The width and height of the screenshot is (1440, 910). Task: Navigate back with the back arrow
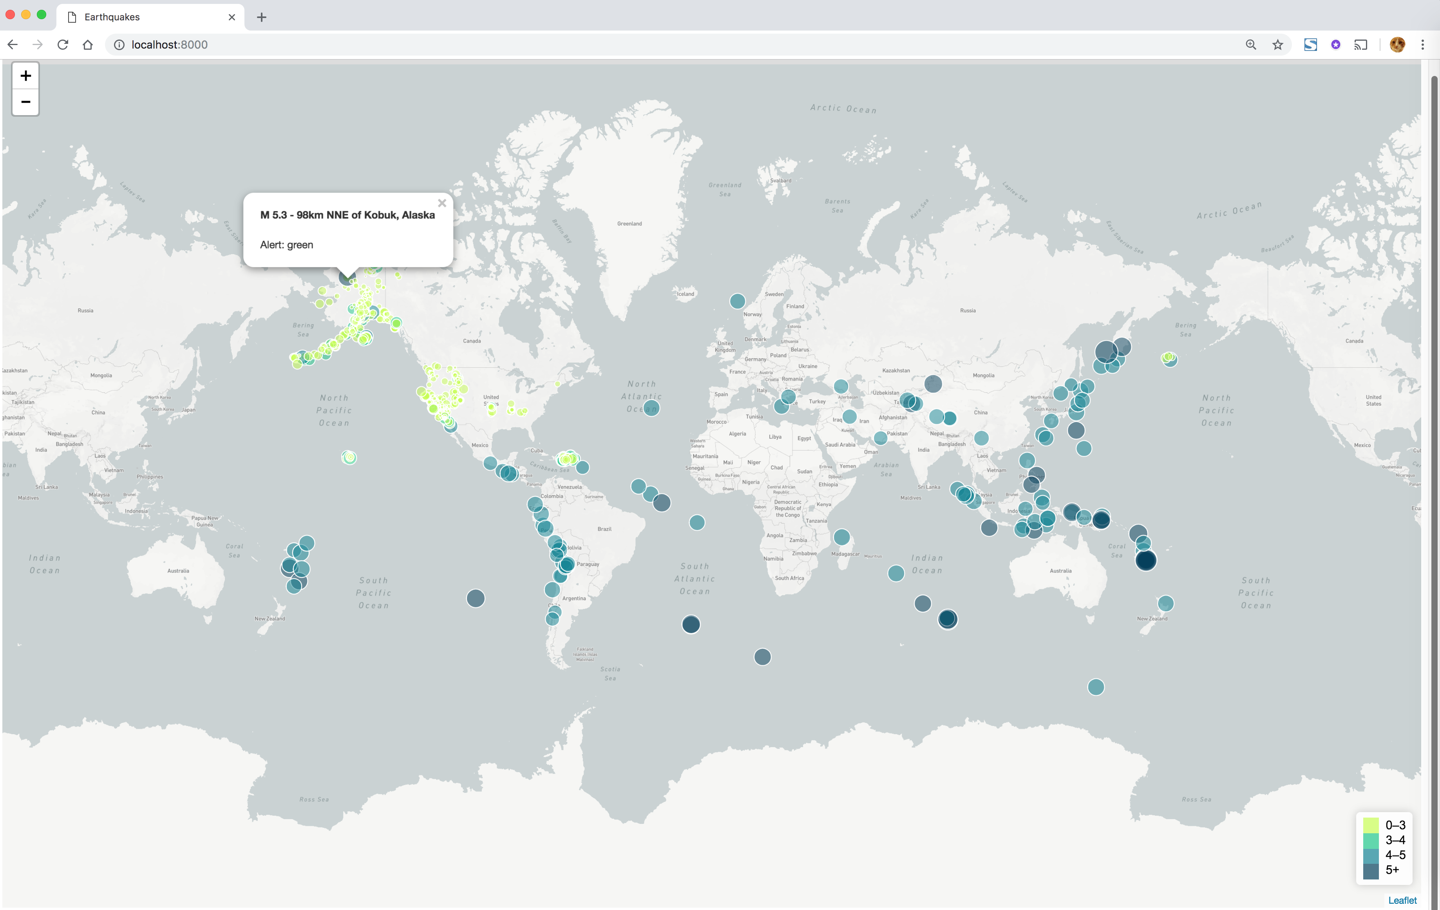click(13, 45)
